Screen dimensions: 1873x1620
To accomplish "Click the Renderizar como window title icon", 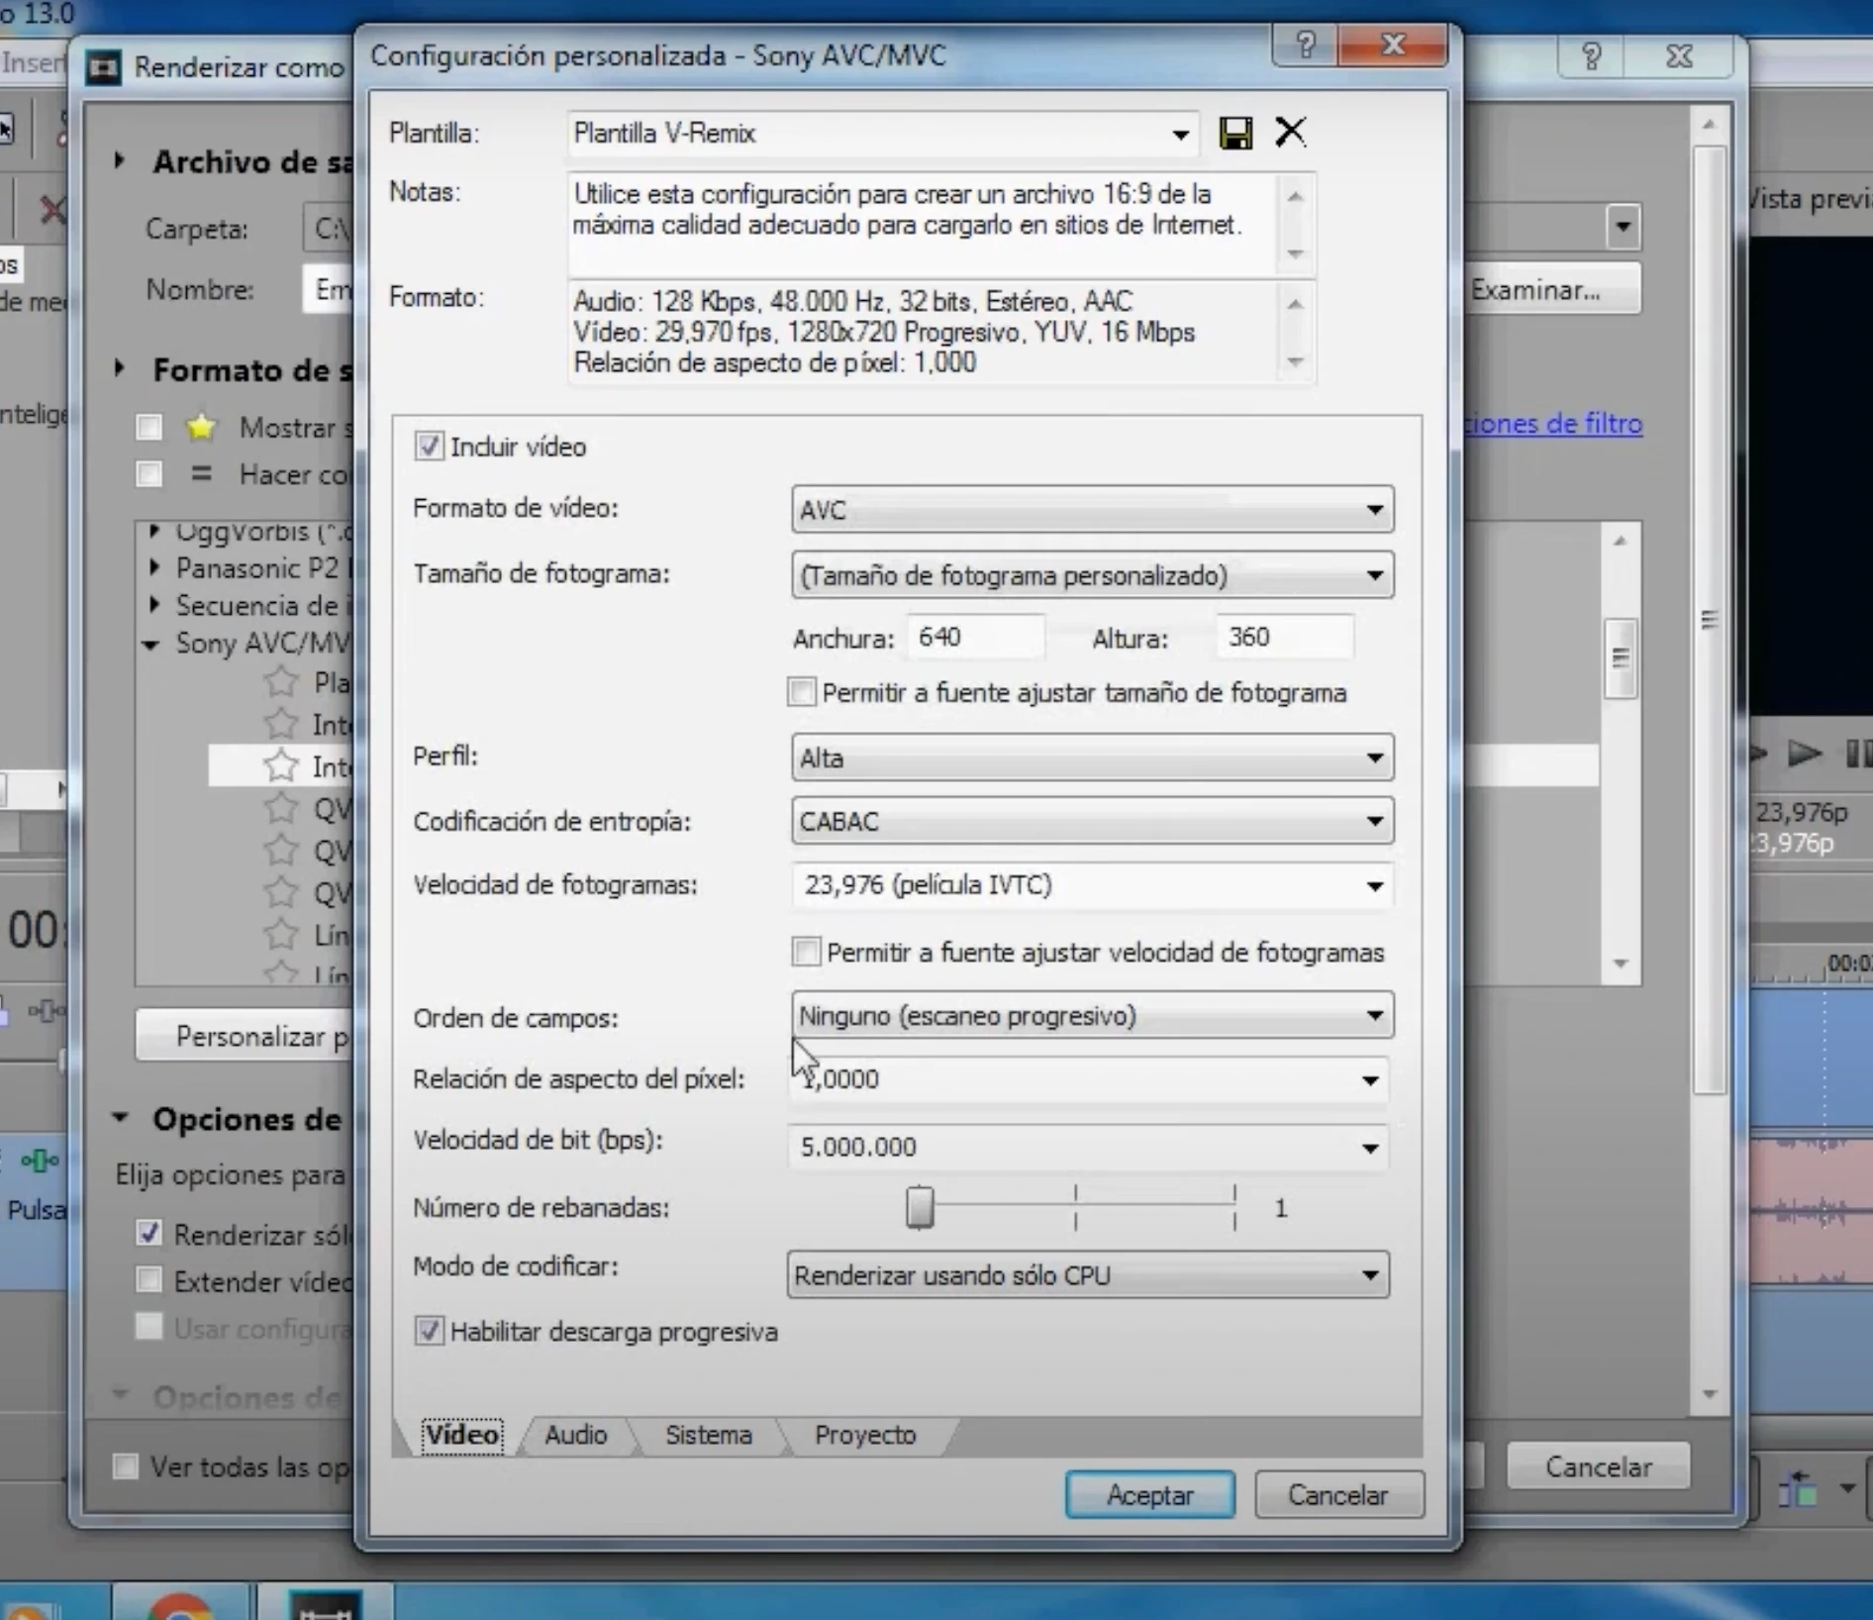I will pos(104,67).
